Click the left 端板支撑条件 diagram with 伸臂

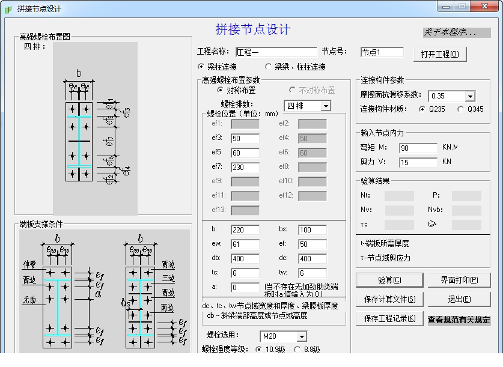[64, 292]
